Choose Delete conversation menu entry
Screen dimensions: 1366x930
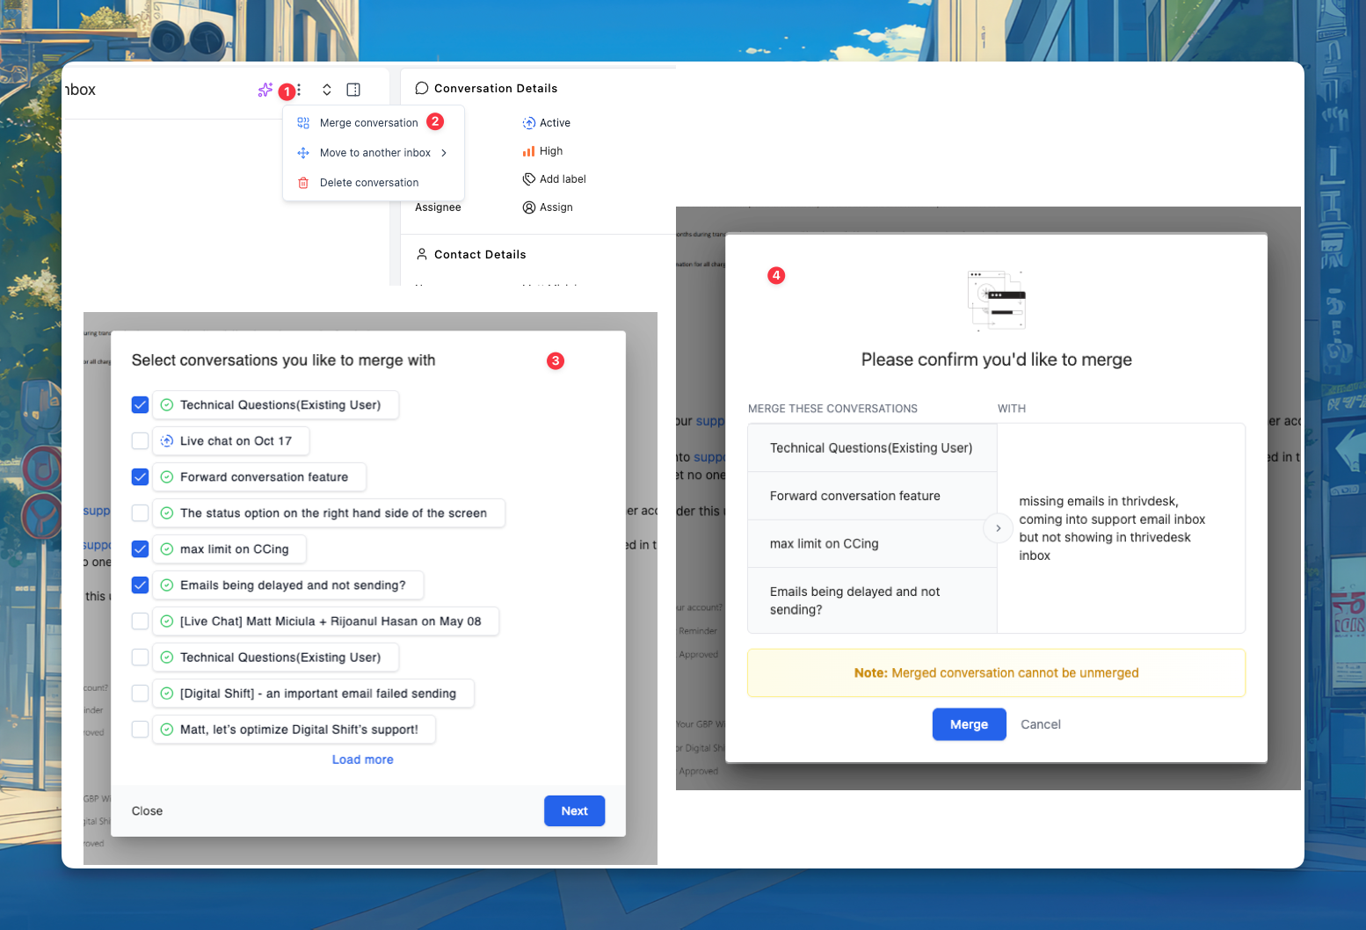point(368,183)
